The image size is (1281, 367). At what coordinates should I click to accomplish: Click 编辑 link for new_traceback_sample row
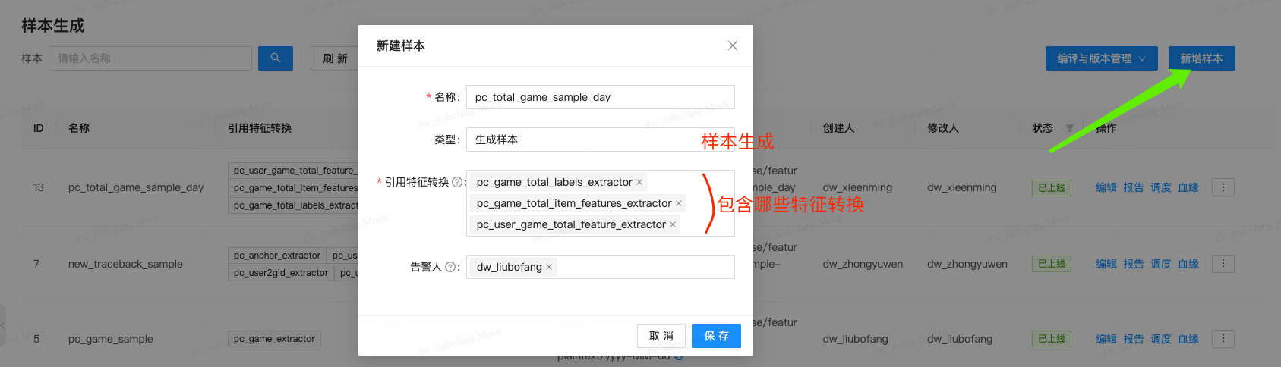coord(1106,264)
